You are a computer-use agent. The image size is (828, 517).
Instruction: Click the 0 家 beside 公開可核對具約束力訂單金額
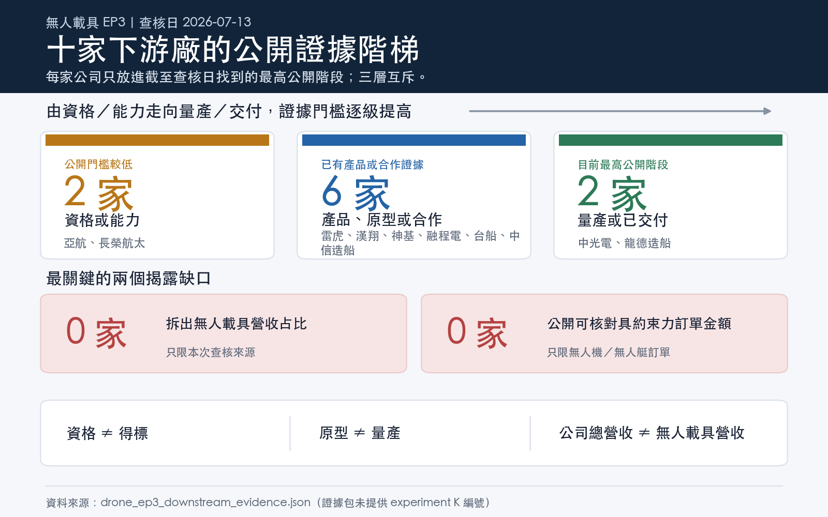pos(477,332)
